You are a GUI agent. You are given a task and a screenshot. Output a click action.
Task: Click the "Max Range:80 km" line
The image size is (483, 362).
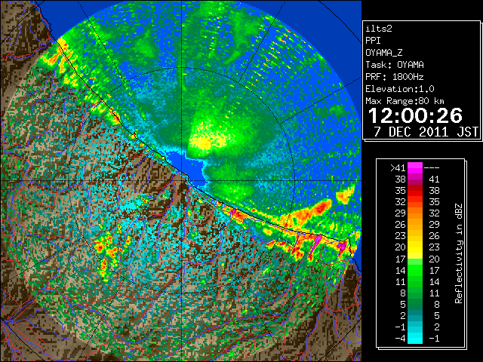(x=405, y=101)
